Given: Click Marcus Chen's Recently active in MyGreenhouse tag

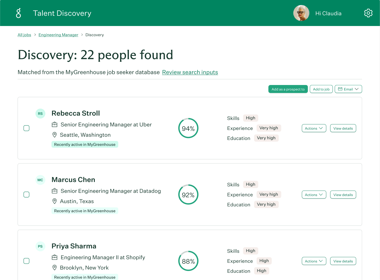Looking at the screenshot, I should click(x=85, y=211).
